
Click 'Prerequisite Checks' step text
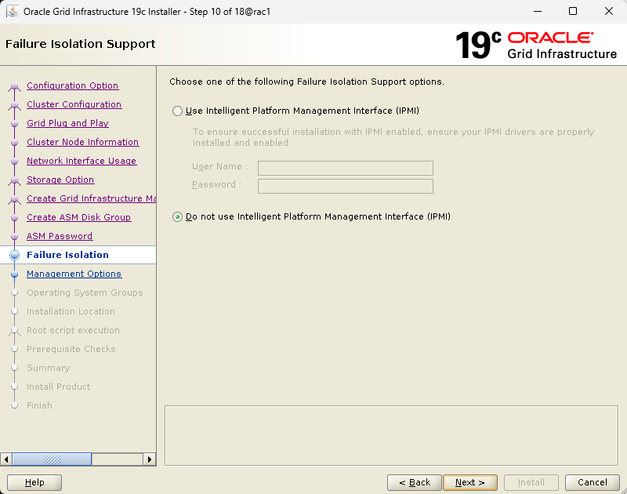tap(71, 349)
